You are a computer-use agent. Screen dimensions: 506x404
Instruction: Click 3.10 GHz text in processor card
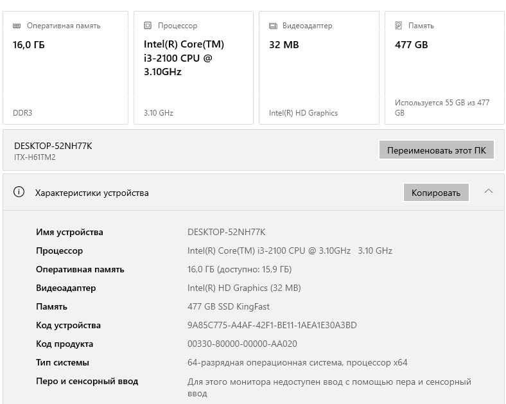pyautogui.click(x=159, y=113)
